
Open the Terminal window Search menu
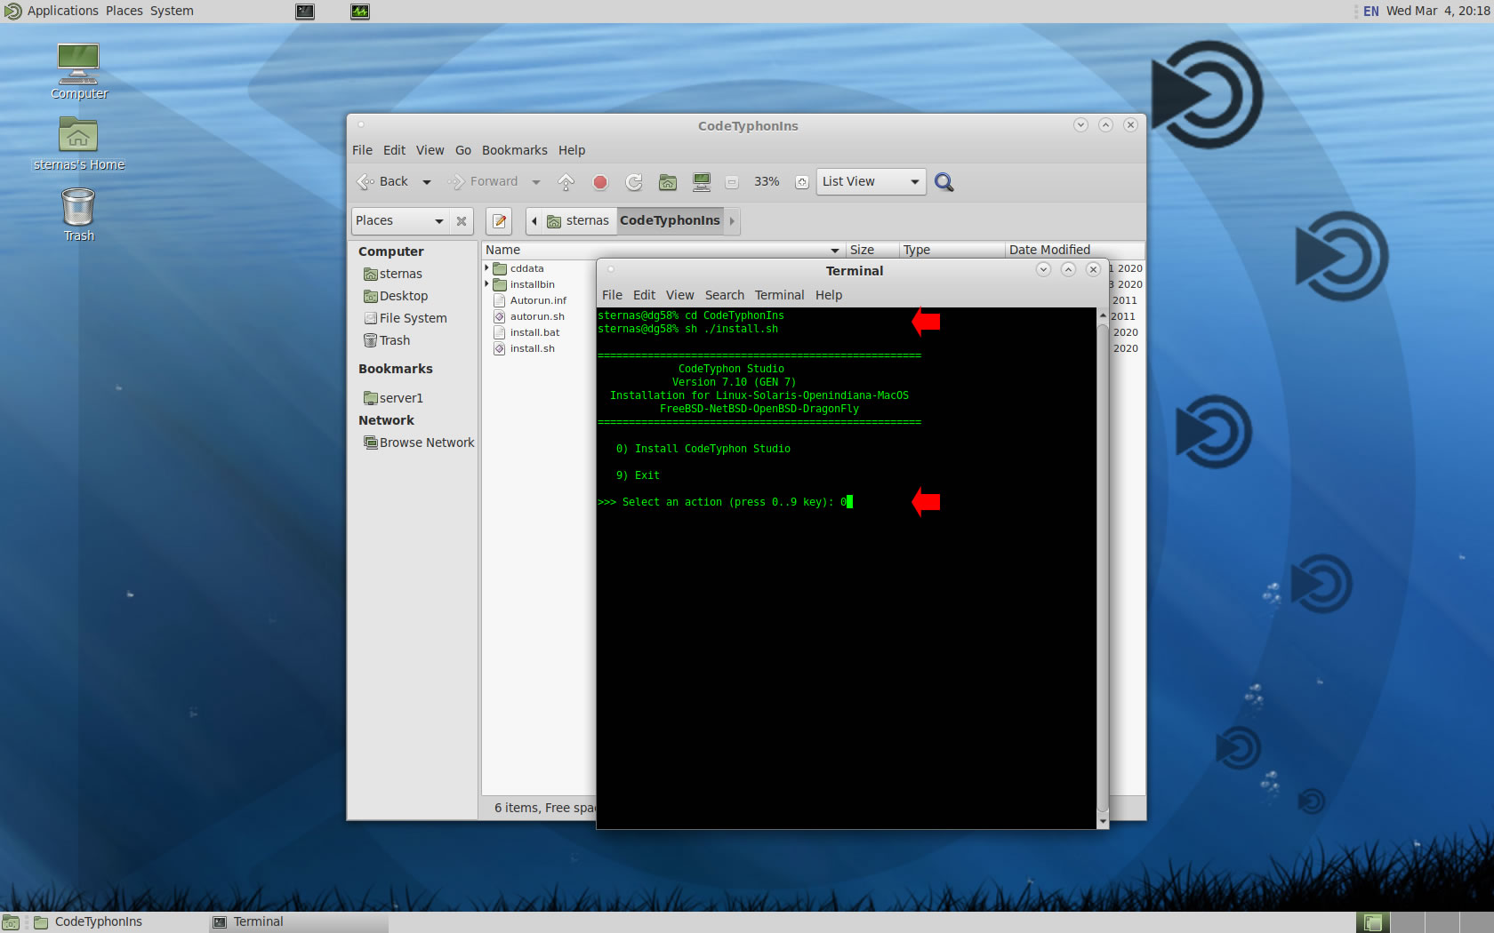725,295
